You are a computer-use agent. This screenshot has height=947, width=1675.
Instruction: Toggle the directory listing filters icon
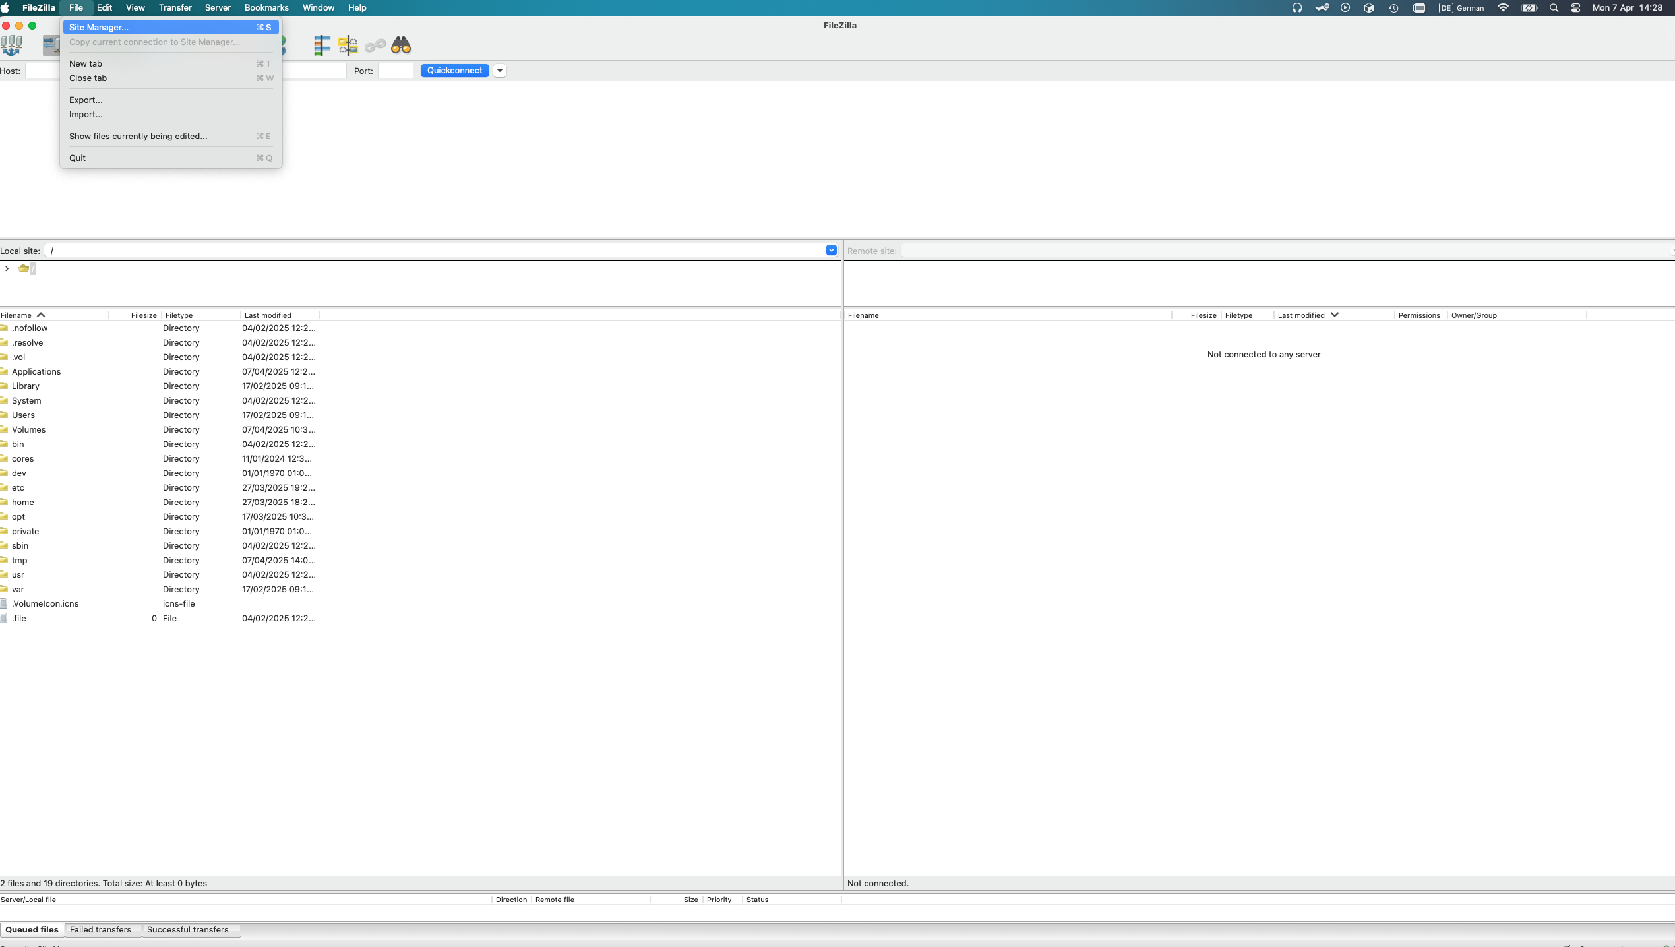coord(322,45)
